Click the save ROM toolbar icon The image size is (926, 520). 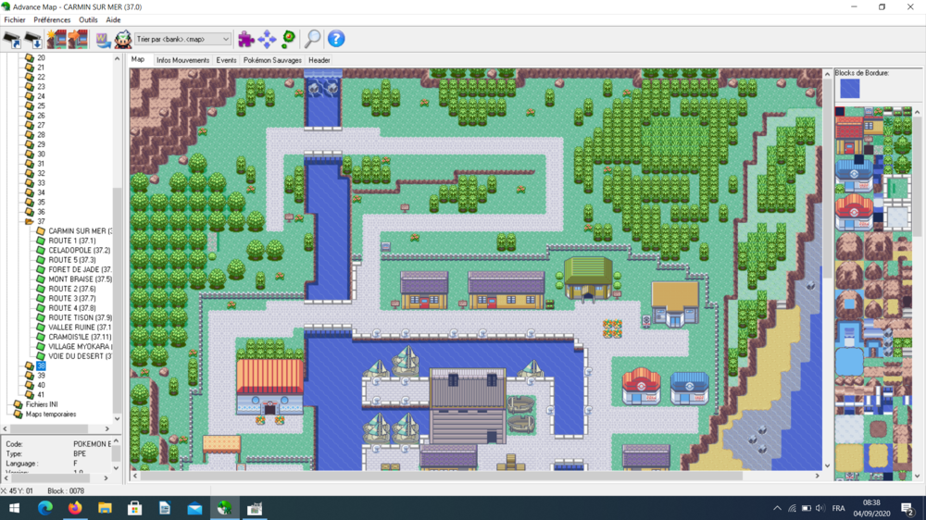pos(33,39)
